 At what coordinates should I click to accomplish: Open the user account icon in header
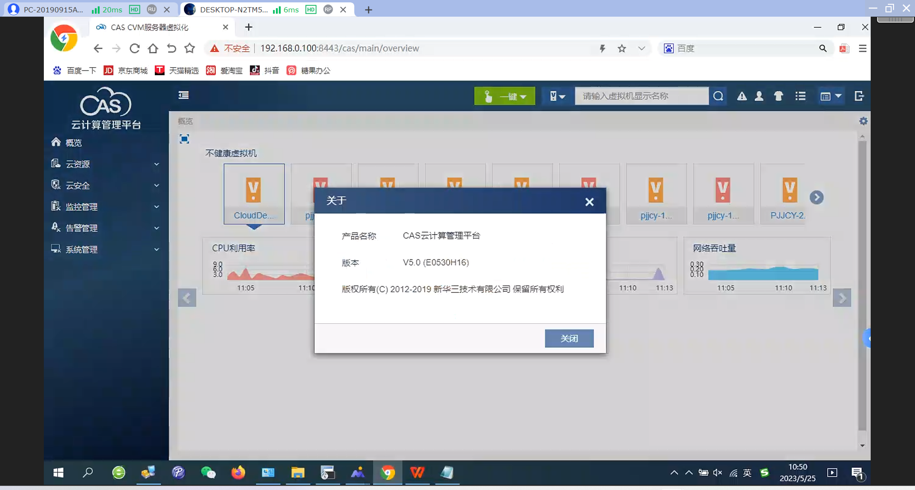point(759,96)
